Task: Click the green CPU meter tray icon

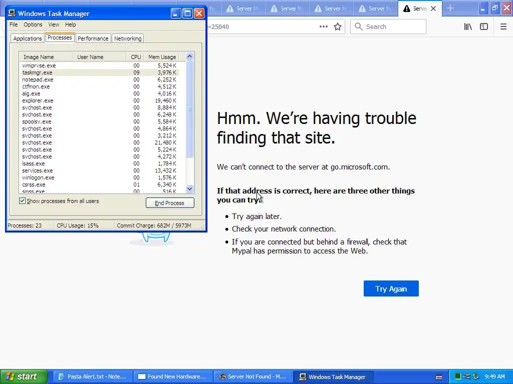Action: tap(458, 376)
